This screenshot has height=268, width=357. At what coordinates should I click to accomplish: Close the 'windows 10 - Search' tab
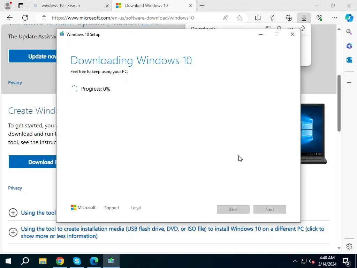coord(107,6)
